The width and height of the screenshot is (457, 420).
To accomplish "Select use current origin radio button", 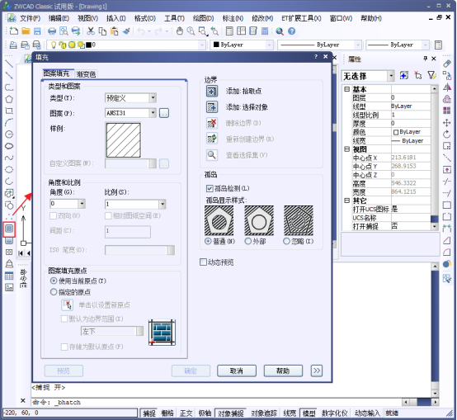I will click(54, 281).
